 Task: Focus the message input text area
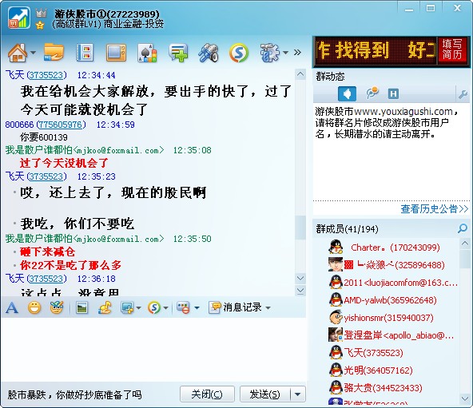pos(153,350)
